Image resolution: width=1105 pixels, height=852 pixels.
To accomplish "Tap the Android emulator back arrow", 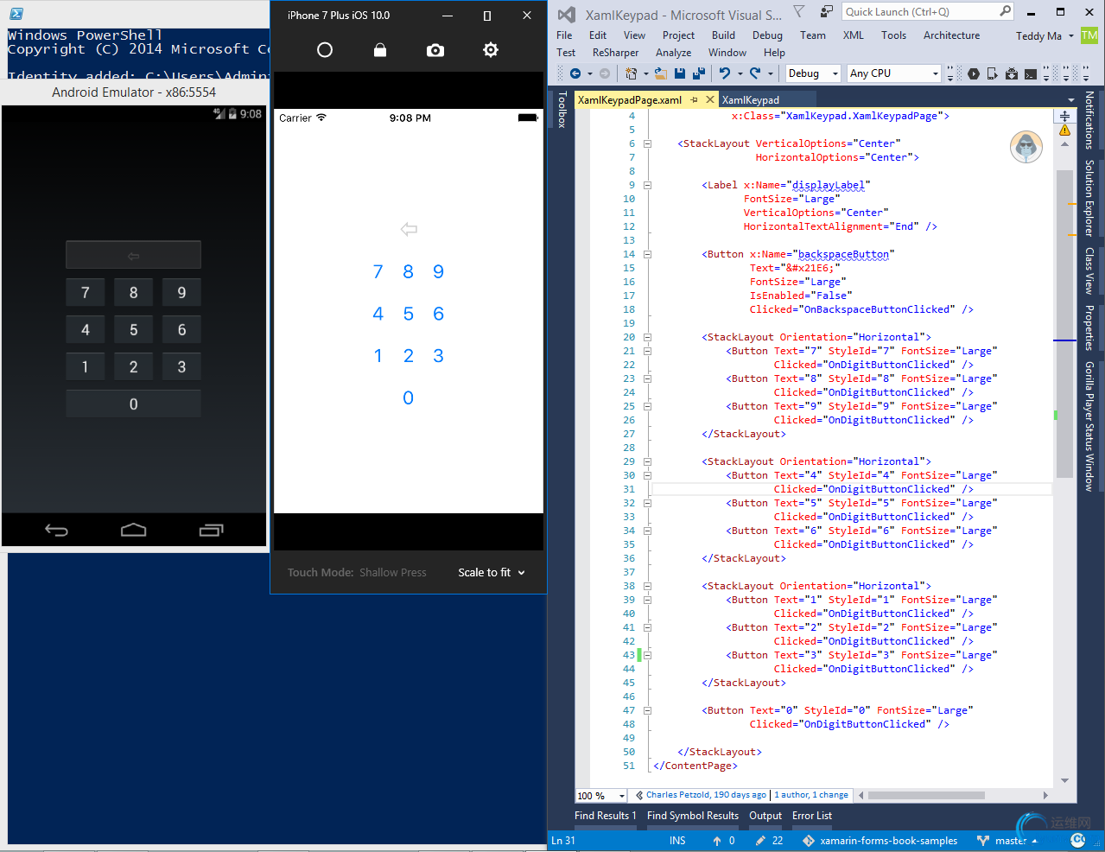I will [56, 530].
